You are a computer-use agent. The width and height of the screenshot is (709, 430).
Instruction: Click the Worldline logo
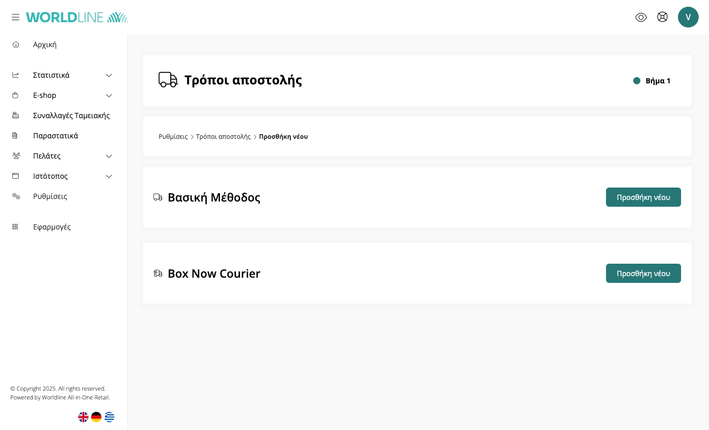[x=77, y=17]
